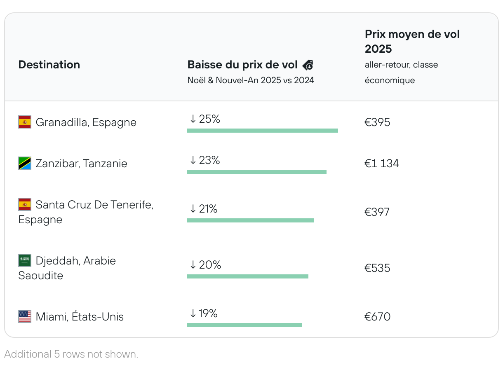Click the green bar for Zanzibar's 23% drop
This screenshot has height=365, width=503.
pyautogui.click(x=256, y=172)
